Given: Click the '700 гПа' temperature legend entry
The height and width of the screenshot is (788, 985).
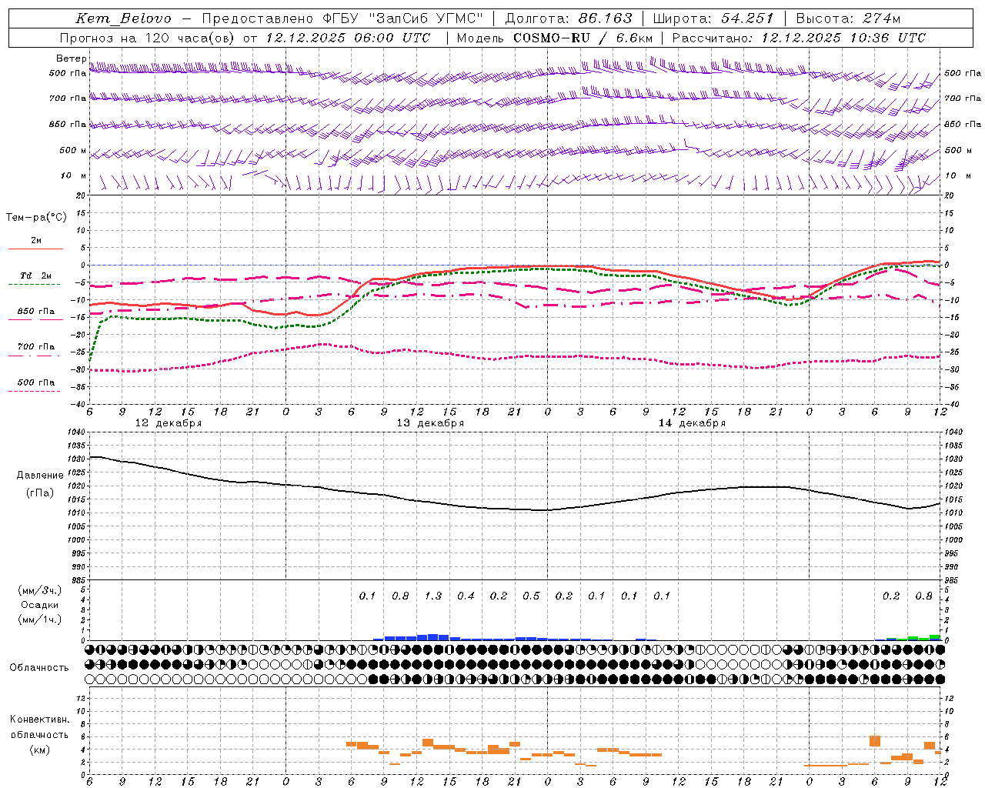Looking at the screenshot, I should pyautogui.click(x=35, y=347).
